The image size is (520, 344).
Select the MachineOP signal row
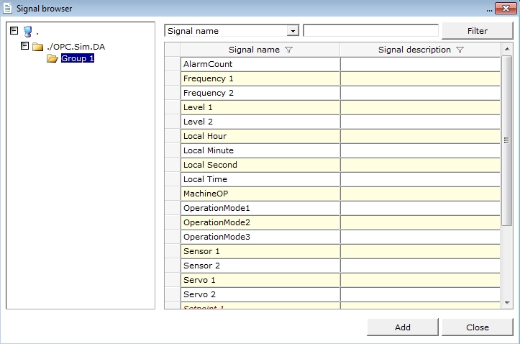click(x=260, y=194)
